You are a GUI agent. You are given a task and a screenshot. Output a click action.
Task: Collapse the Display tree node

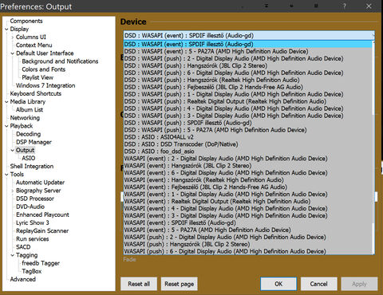[x=6, y=29]
